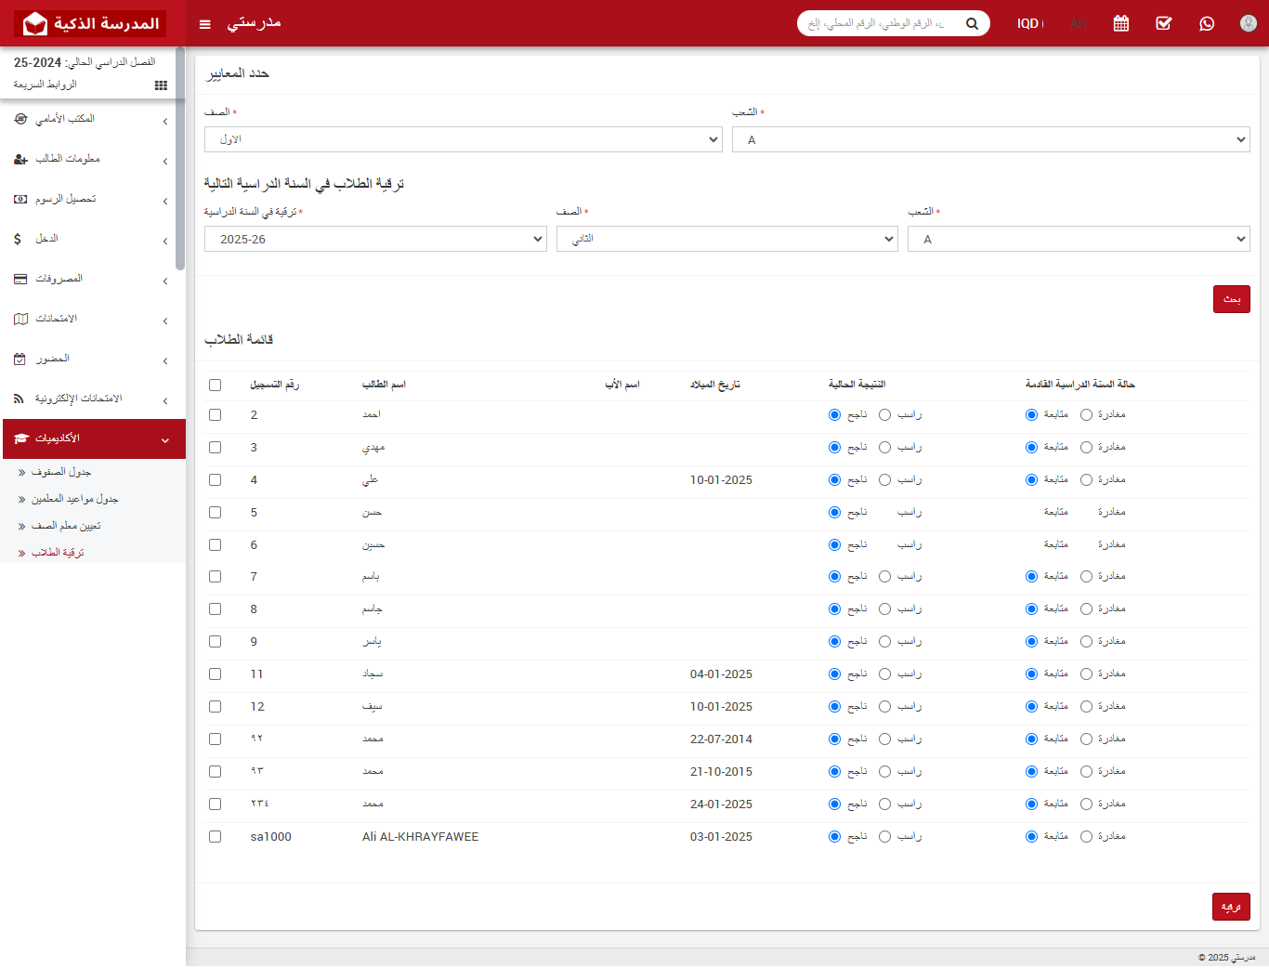1269x968 pixels.
Task: Open the user profile avatar
Action: click(x=1249, y=23)
